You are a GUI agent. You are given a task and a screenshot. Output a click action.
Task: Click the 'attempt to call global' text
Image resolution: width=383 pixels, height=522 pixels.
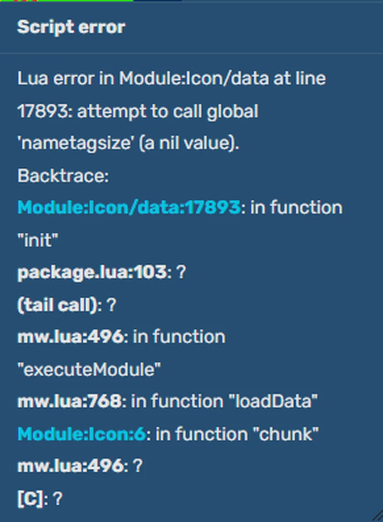167,111
